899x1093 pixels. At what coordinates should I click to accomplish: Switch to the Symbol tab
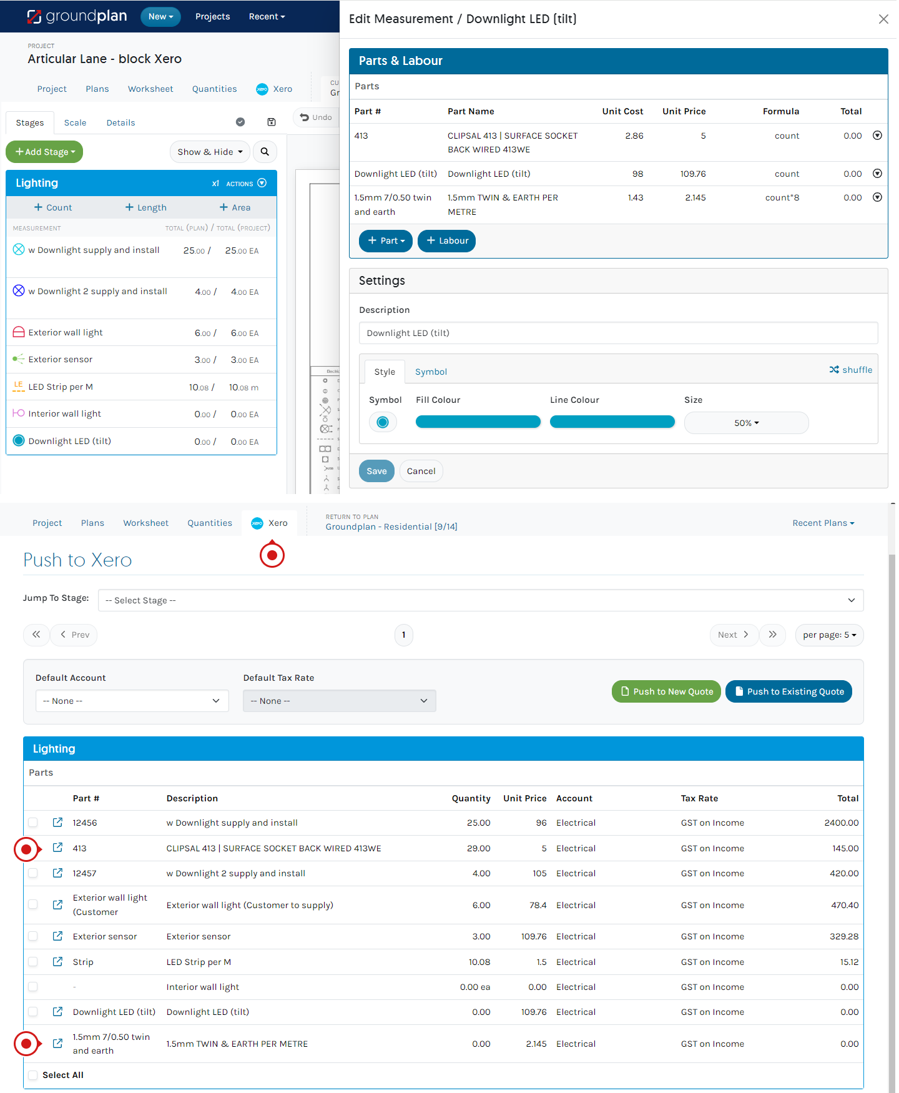pos(431,372)
